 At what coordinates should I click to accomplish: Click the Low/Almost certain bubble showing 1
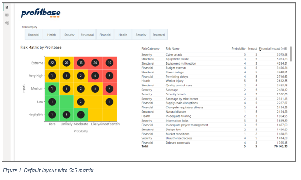point(110,102)
